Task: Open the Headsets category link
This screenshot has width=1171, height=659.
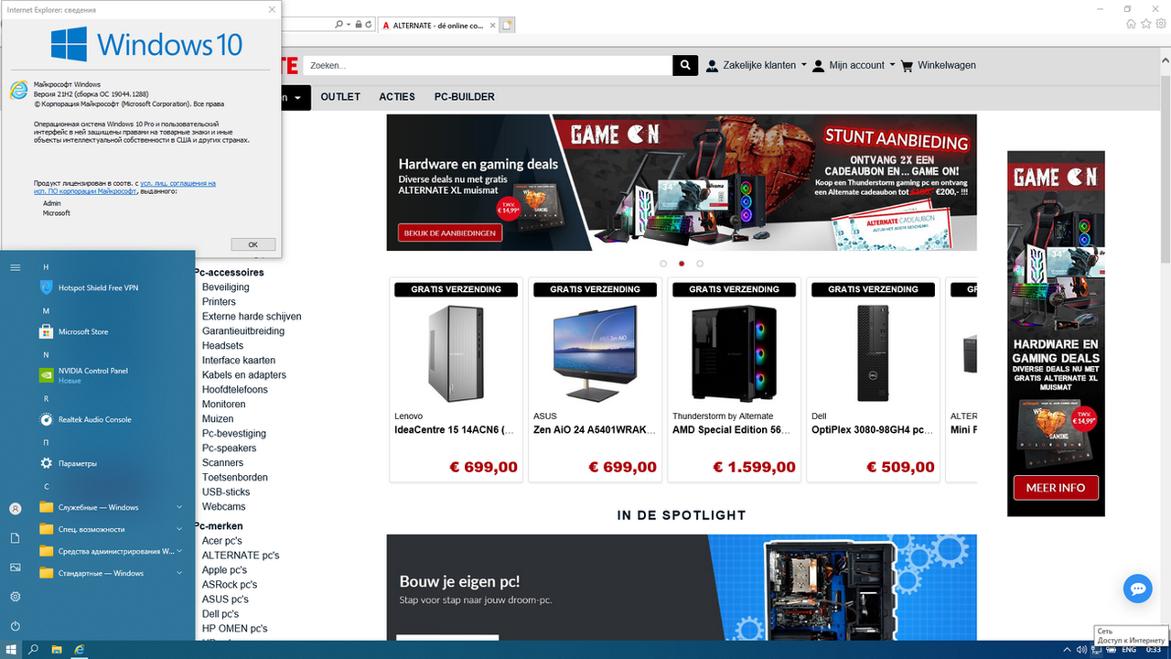Action: click(x=222, y=346)
